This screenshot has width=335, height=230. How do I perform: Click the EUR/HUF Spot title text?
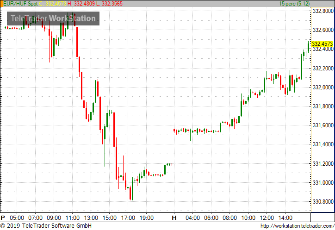[x=20, y=4]
